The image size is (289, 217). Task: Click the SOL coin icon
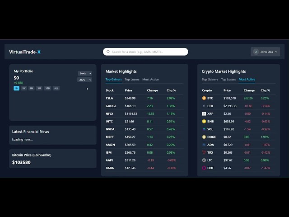pyautogui.click(x=204, y=129)
